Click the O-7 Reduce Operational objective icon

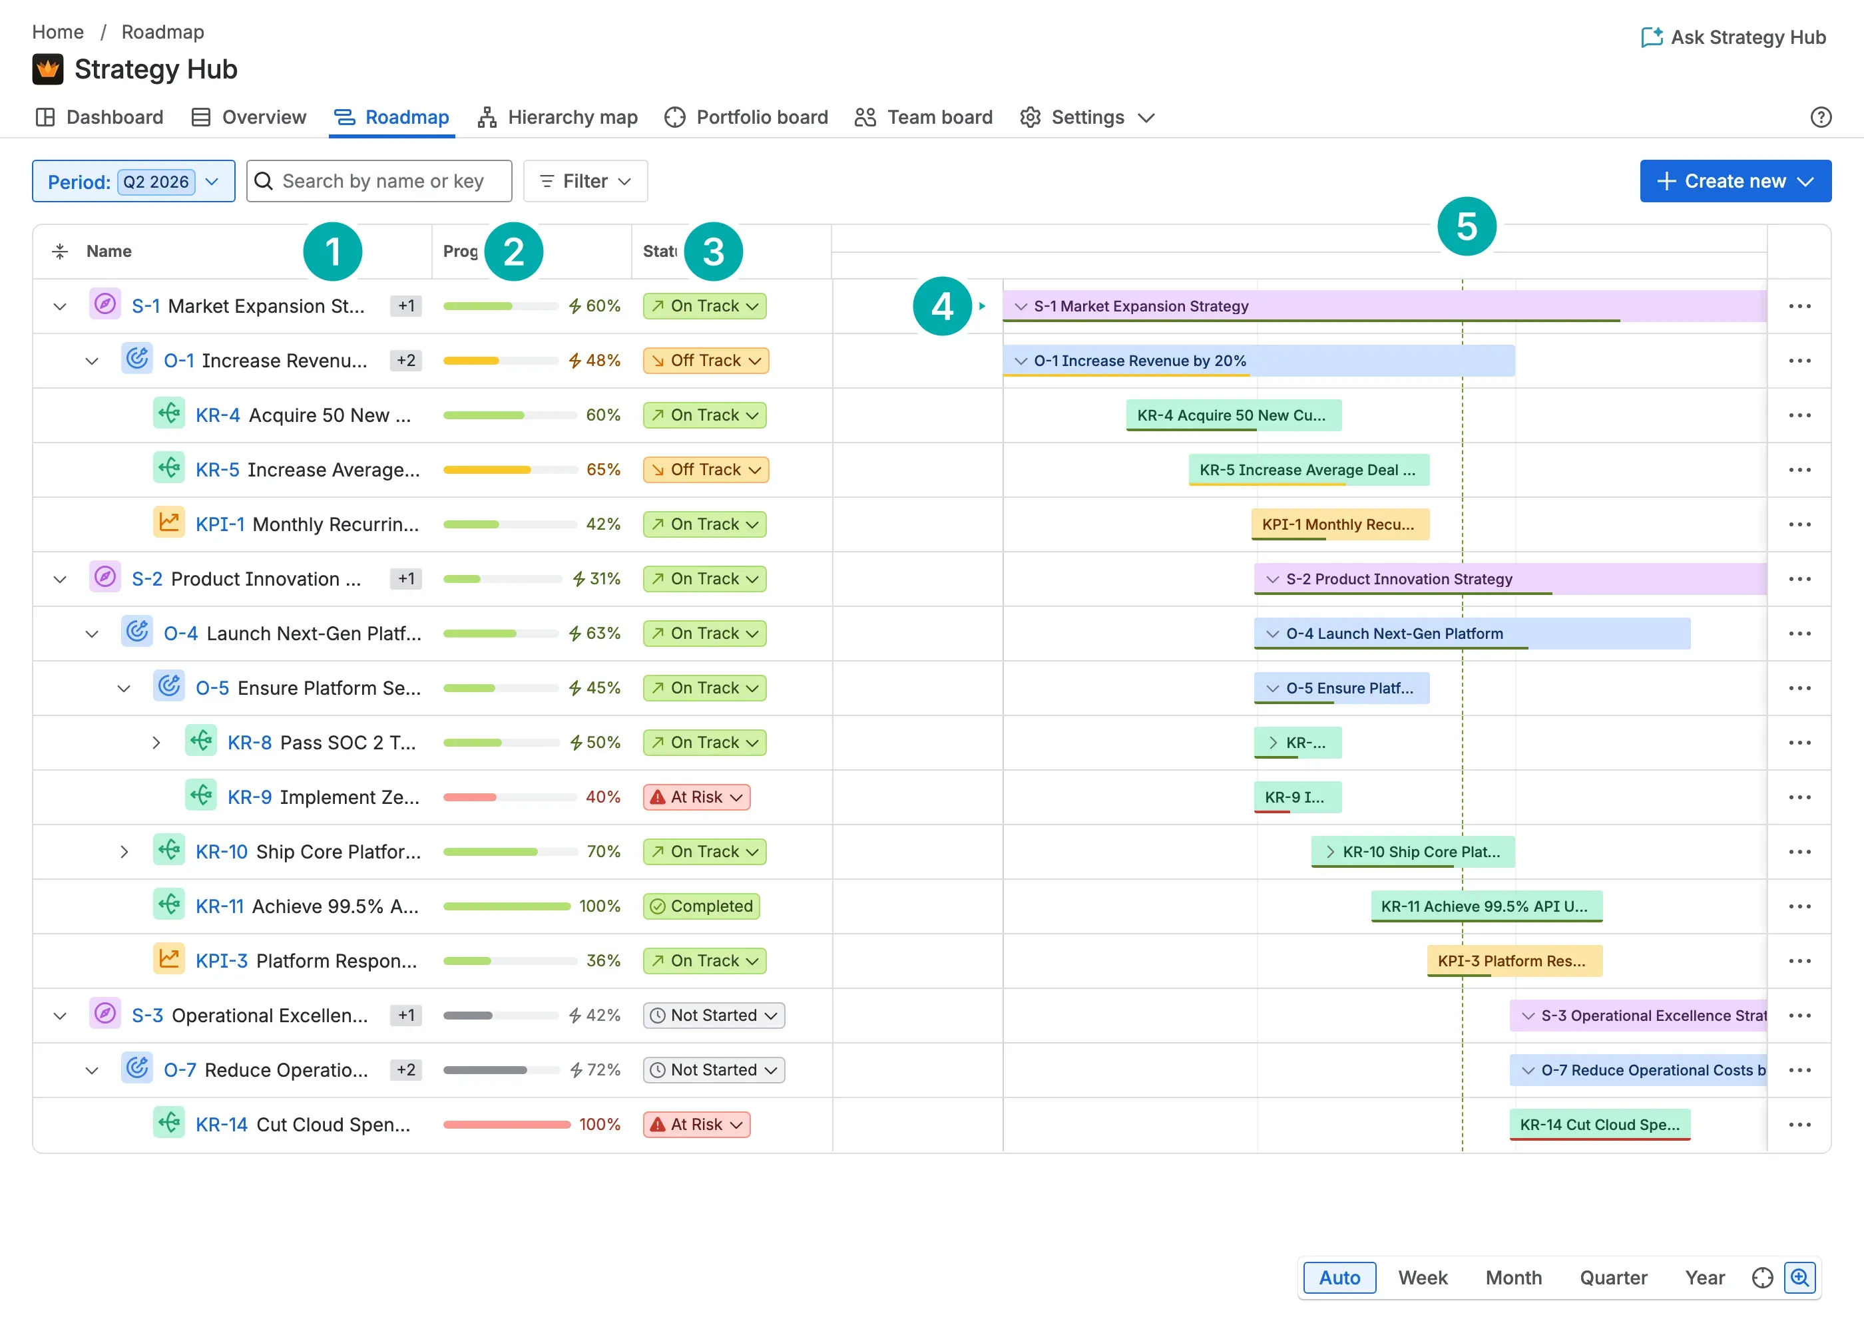tap(137, 1069)
